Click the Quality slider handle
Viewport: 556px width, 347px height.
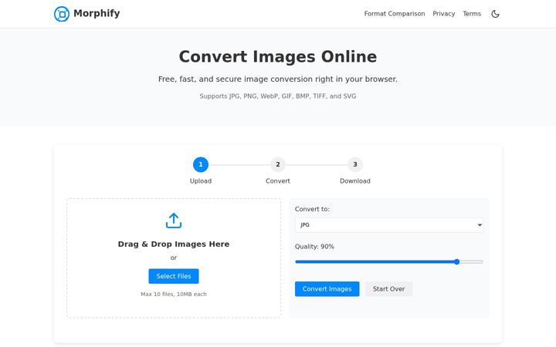click(456, 261)
